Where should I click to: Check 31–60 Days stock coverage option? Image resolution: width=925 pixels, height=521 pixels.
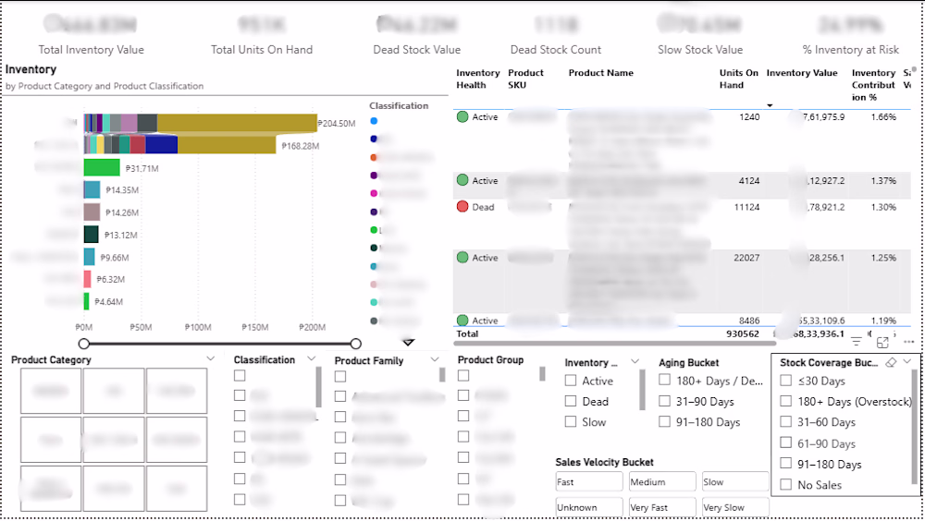point(785,422)
